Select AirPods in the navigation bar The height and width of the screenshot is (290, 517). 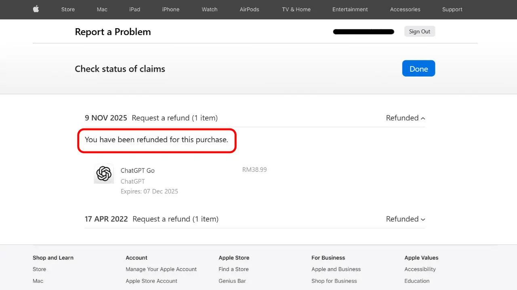pyautogui.click(x=249, y=9)
